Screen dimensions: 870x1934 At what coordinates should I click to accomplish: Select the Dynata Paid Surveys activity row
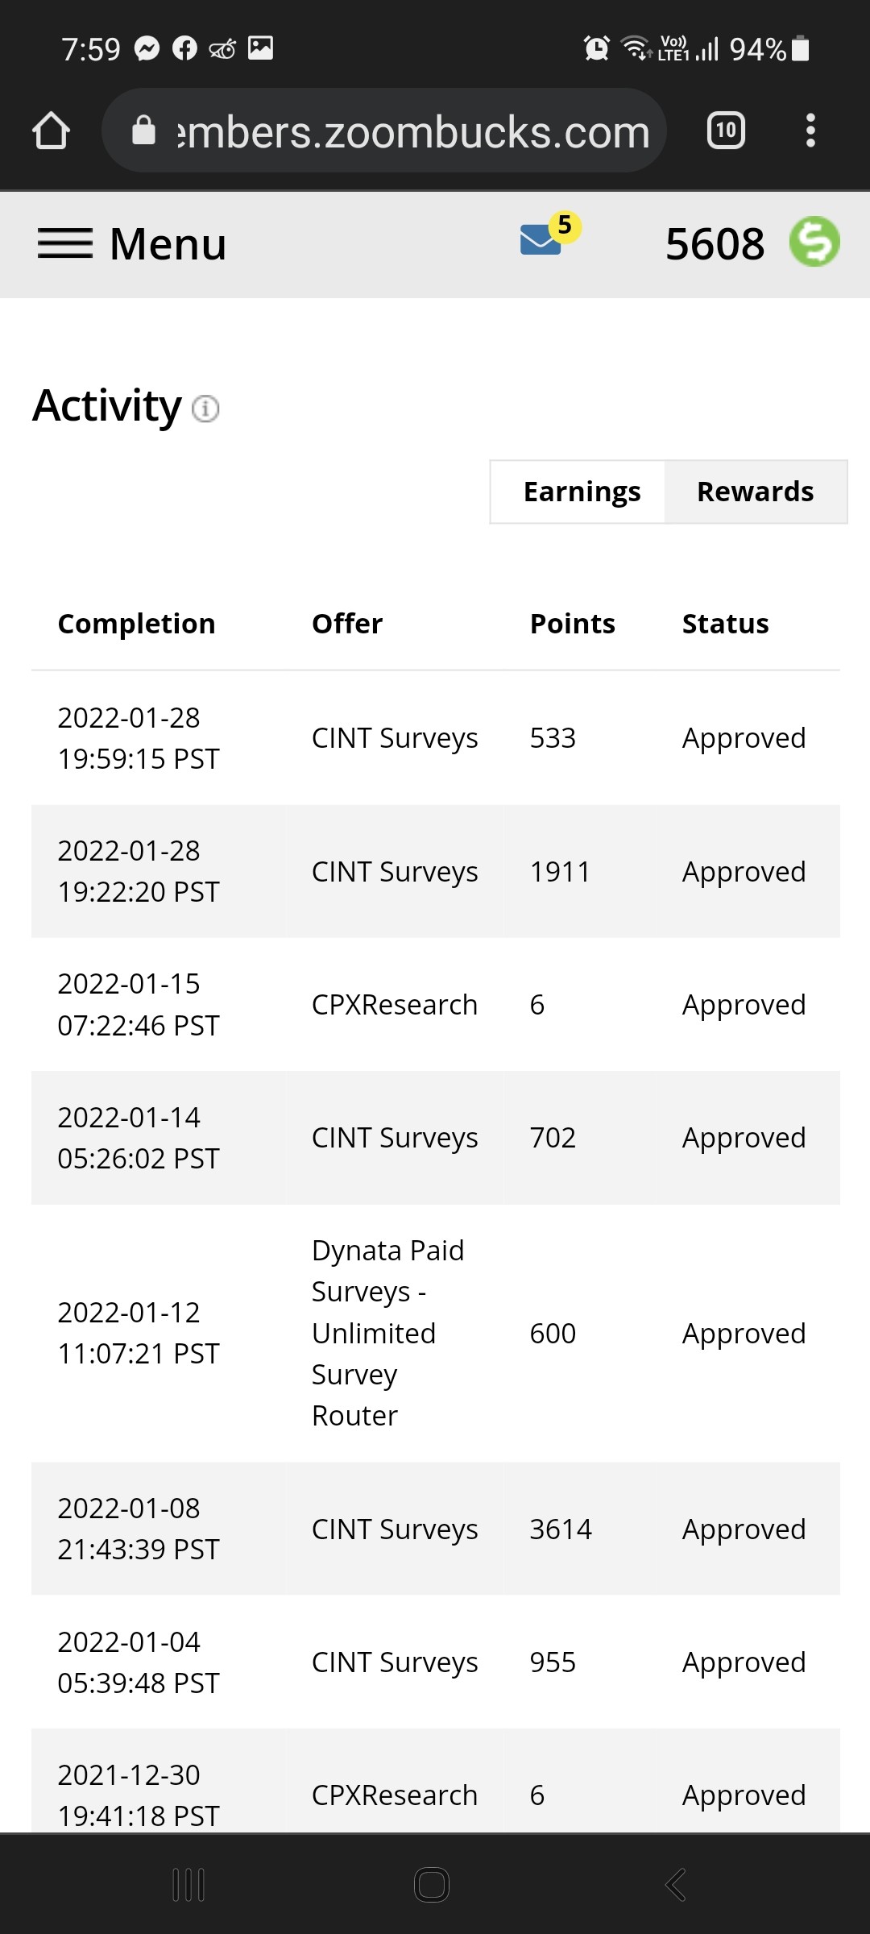(x=436, y=1333)
